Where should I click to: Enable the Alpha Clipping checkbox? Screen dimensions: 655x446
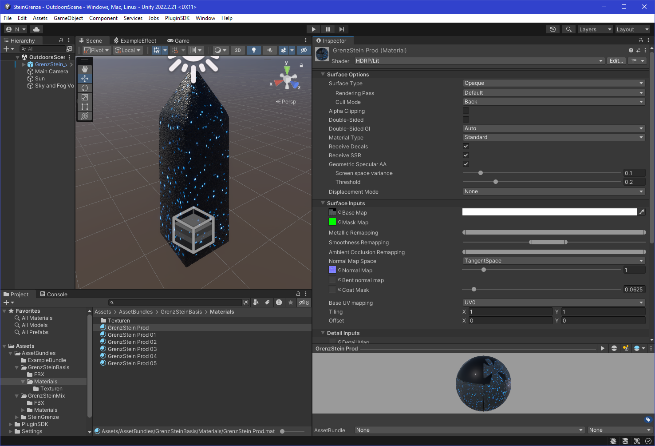click(x=466, y=111)
